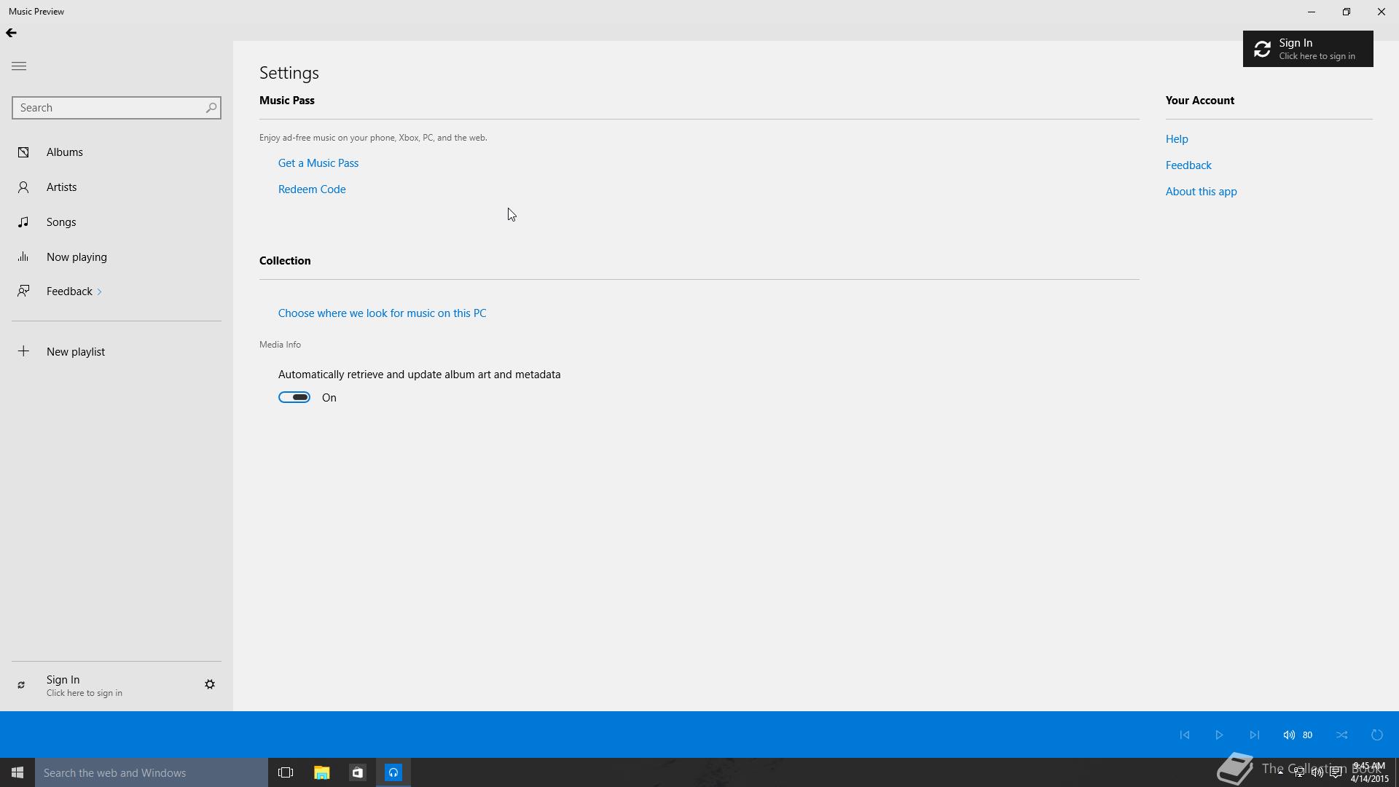Click the Now playing bars icon
The height and width of the screenshot is (787, 1399).
click(x=23, y=257)
